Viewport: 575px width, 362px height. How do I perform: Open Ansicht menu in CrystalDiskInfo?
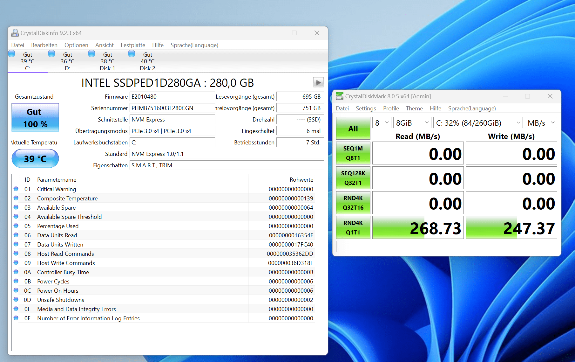(x=105, y=45)
